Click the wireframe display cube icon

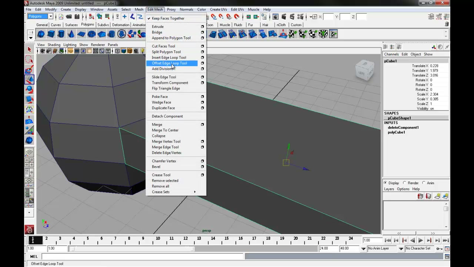pos(117,51)
